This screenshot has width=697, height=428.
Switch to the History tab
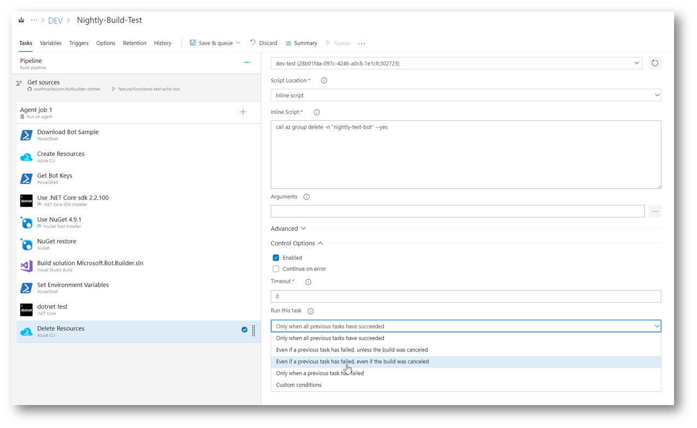(162, 43)
